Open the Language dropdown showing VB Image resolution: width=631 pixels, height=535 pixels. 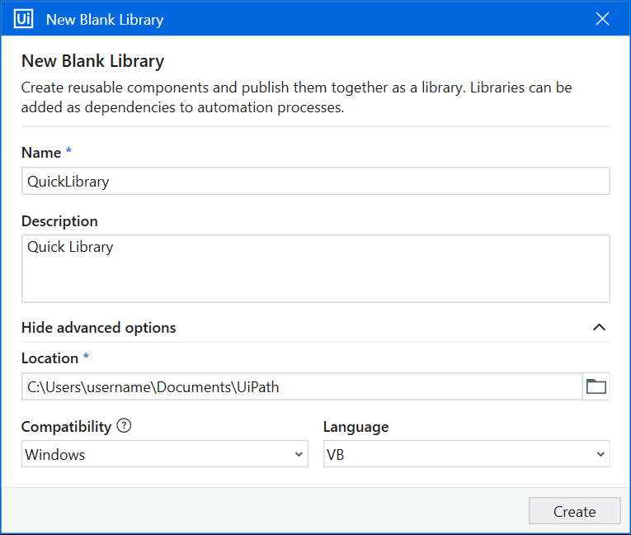coord(467,454)
